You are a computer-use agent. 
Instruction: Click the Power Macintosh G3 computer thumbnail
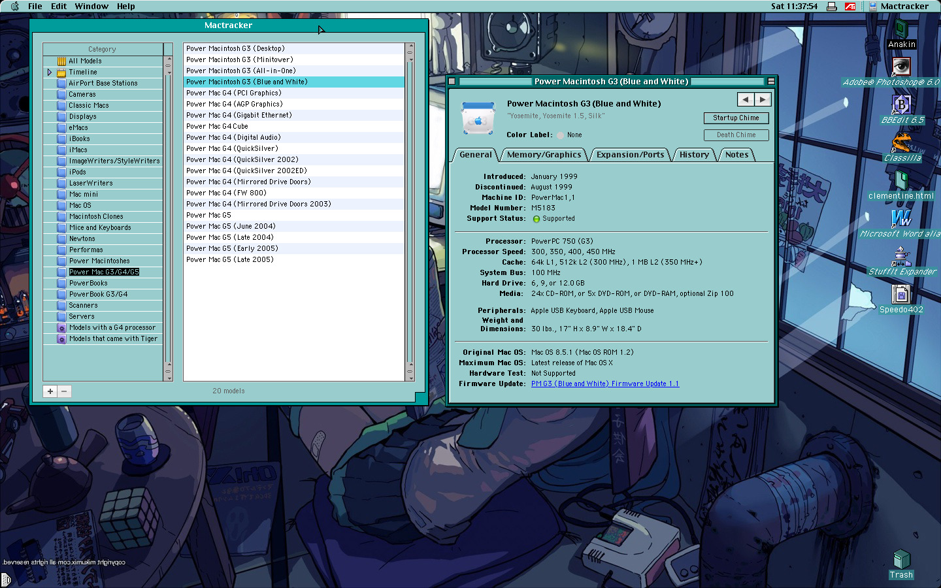pos(478,118)
